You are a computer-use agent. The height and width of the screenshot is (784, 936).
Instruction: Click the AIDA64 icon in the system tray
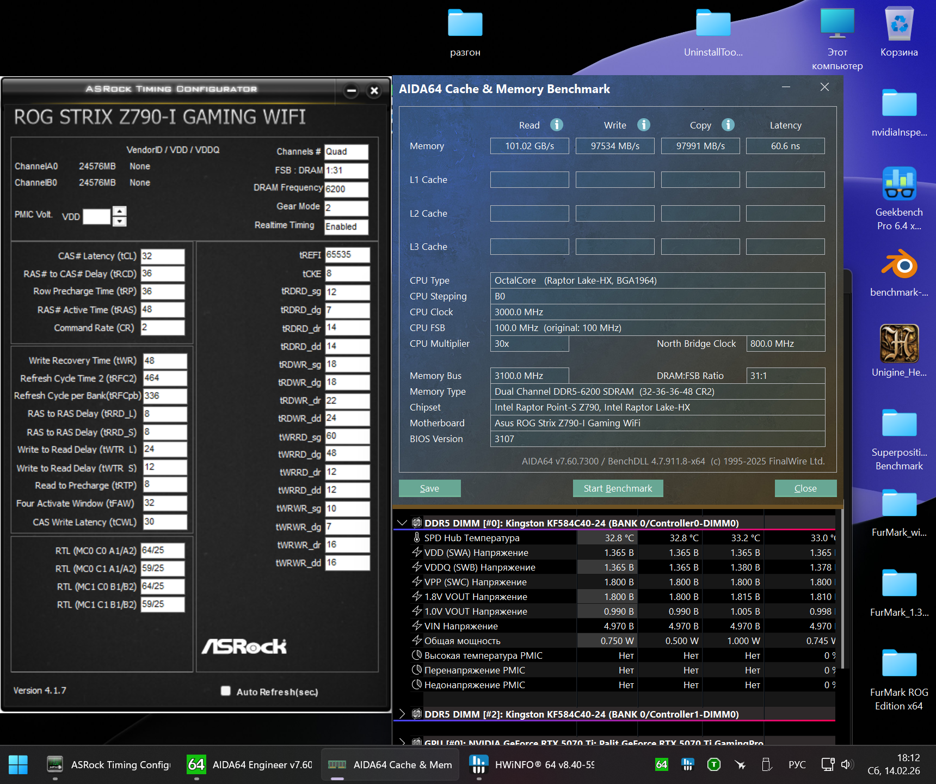point(662,764)
